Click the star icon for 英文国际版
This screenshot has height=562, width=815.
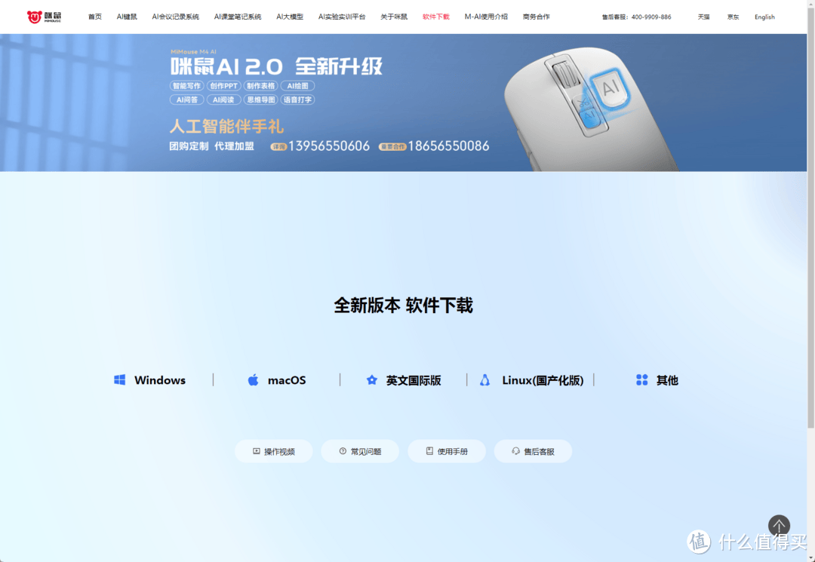(371, 380)
